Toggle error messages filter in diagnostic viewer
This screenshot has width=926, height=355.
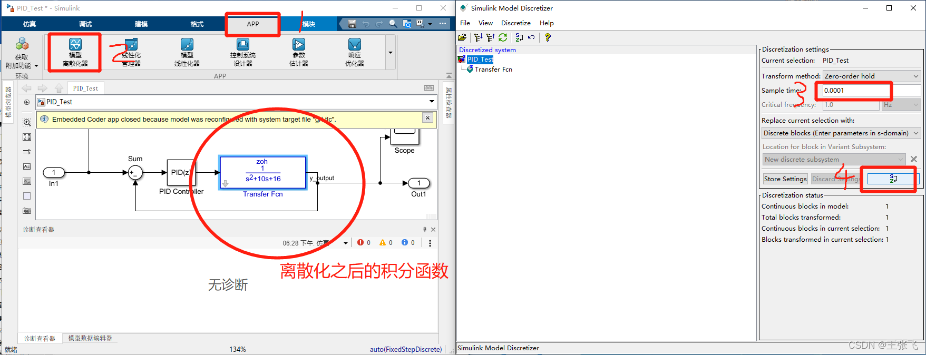coord(364,243)
